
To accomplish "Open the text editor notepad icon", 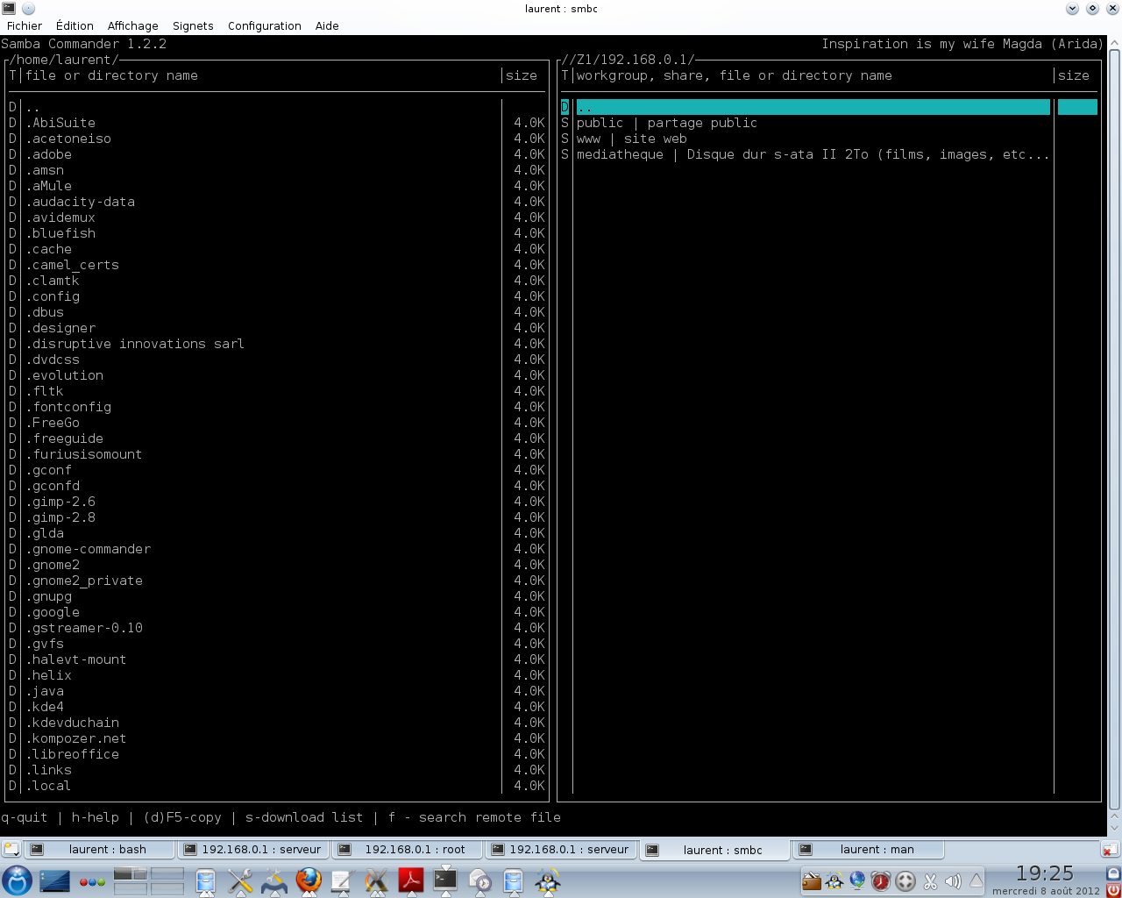I will 342,881.
